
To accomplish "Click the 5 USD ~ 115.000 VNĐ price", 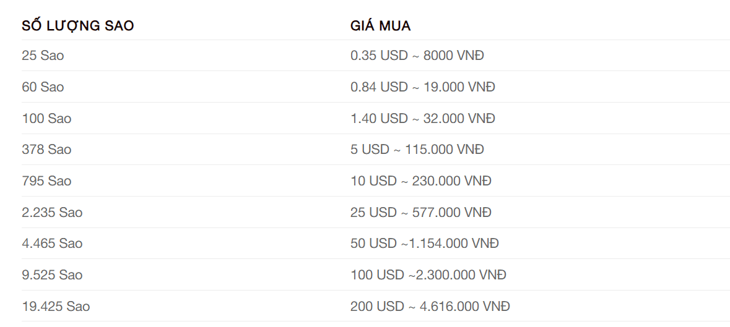I will tap(417, 150).
